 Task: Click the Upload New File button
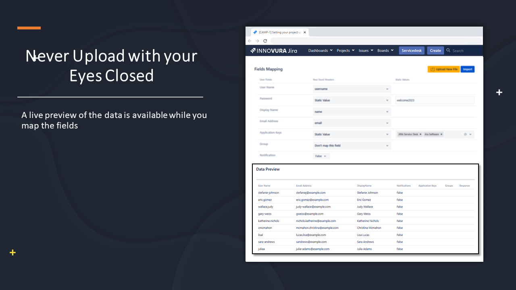click(443, 69)
